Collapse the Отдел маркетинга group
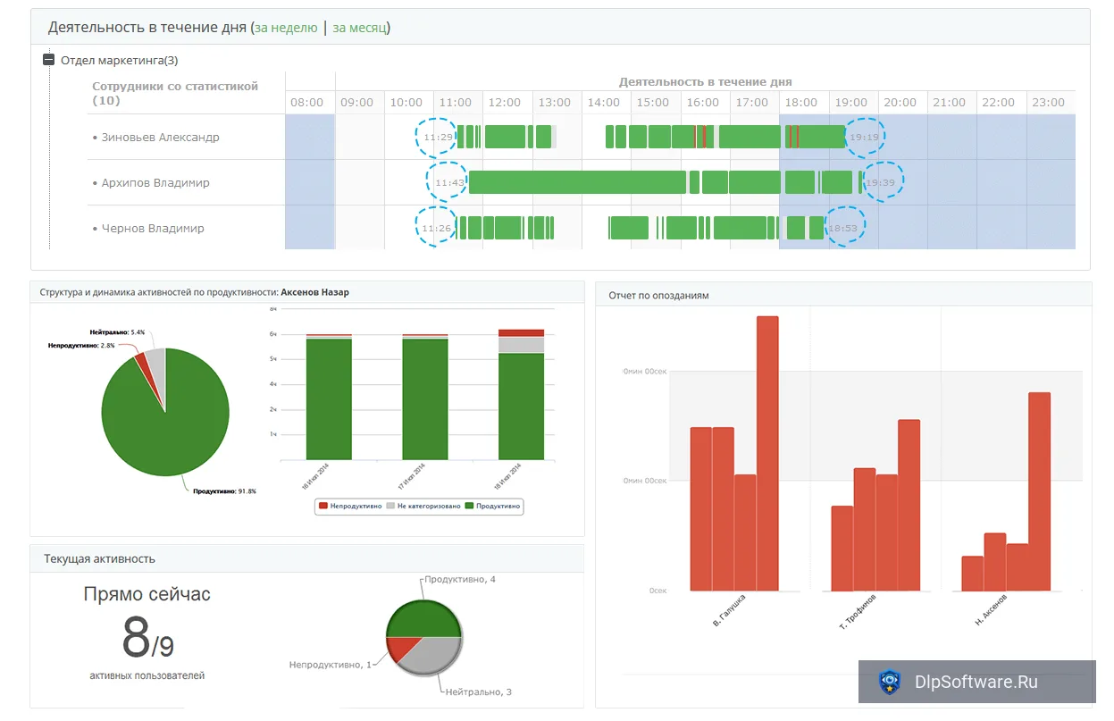Screen dimensions: 1114x721 (49, 61)
